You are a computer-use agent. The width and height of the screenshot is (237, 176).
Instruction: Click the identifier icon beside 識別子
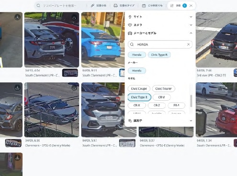(130, 120)
